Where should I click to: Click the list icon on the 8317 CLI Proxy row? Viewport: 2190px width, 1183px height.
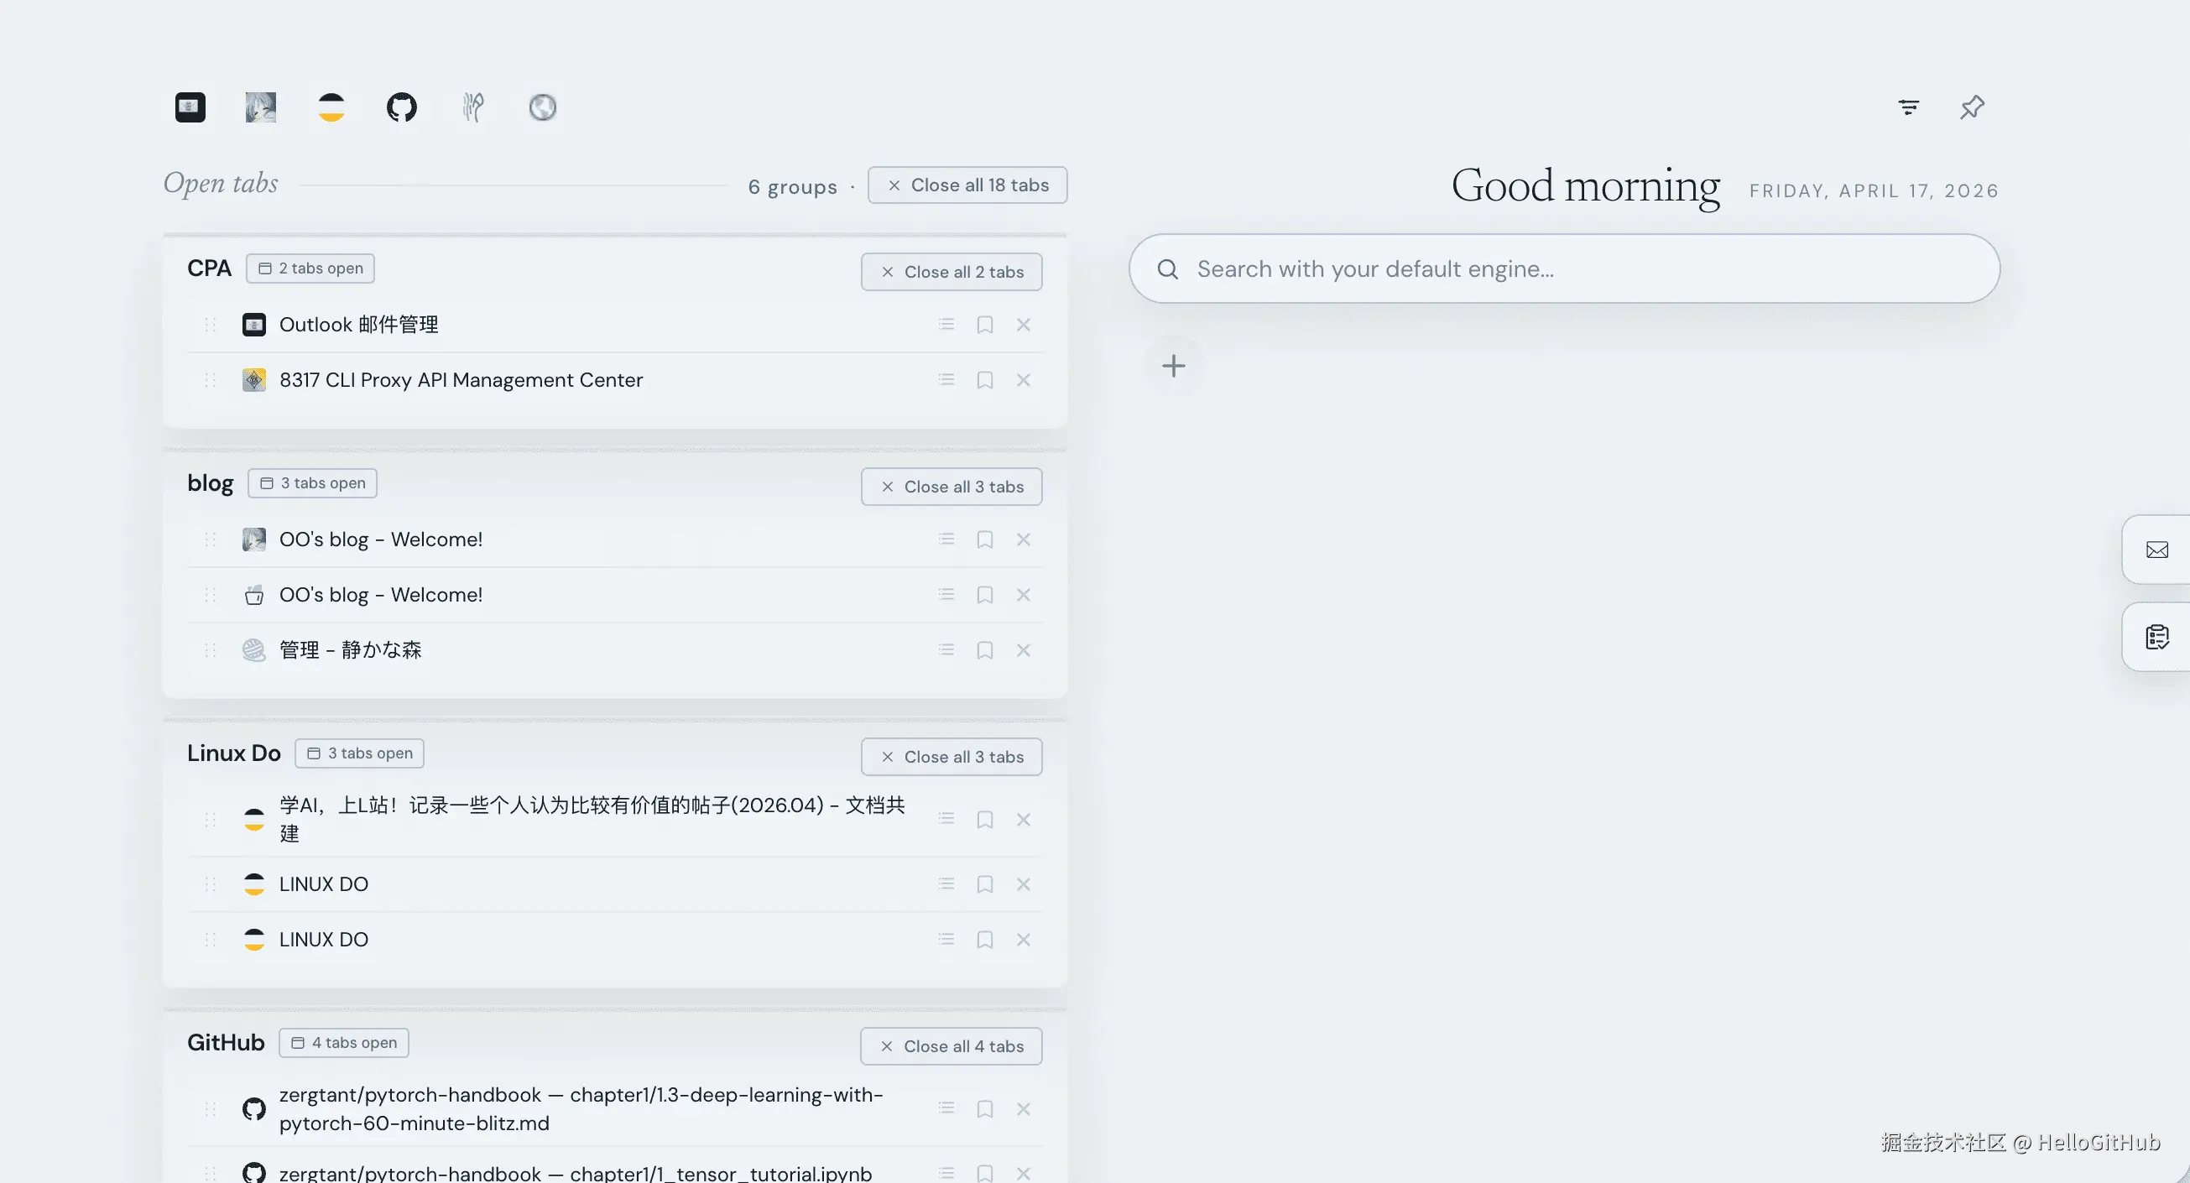[x=946, y=379]
